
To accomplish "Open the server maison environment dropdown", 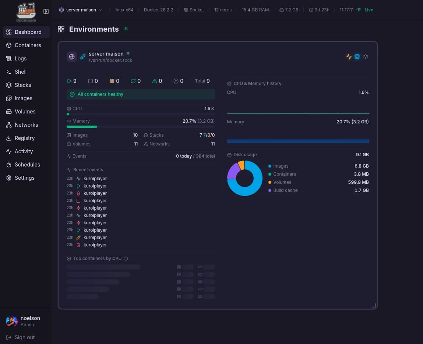I will (81, 10).
